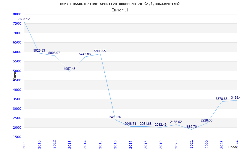Select the 2019 x-axis year label
This screenshot has height=150, width=240.
[161, 145]
